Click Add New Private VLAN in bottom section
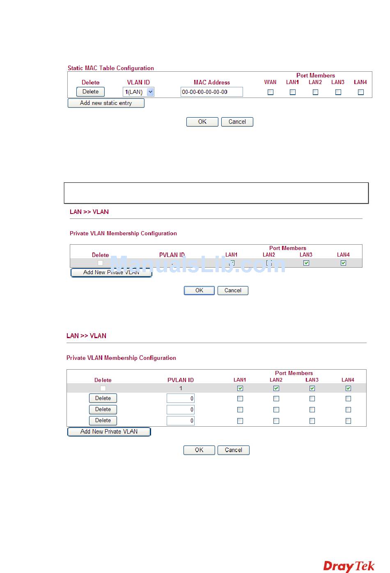 pos(109,432)
